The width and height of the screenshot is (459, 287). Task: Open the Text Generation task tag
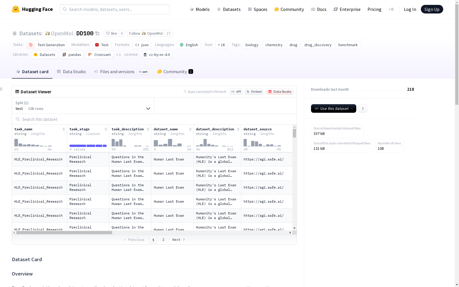[47, 45]
